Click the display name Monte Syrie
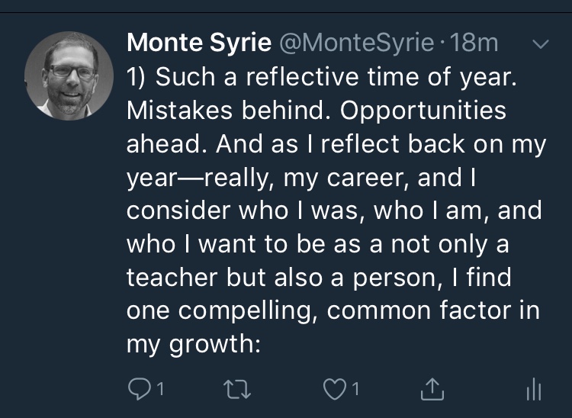 click(198, 43)
